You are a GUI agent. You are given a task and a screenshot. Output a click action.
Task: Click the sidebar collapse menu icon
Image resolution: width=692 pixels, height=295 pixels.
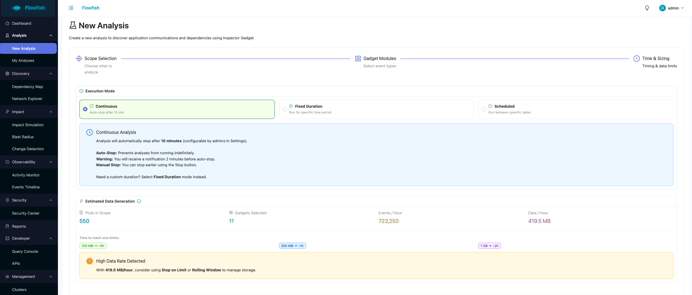[x=71, y=8]
